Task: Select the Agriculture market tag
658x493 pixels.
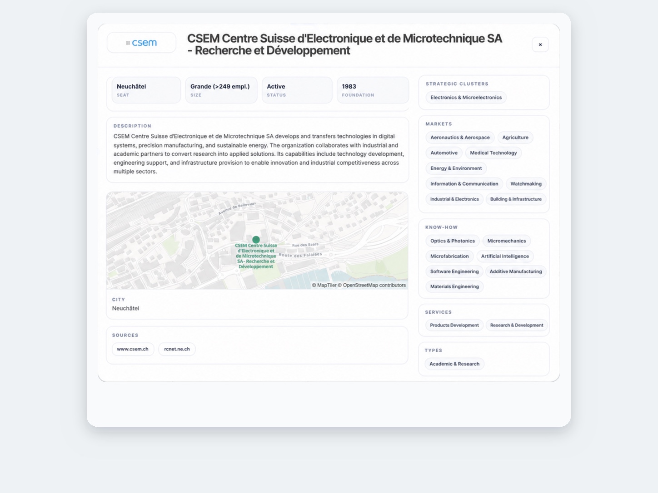Action: pyautogui.click(x=515, y=138)
